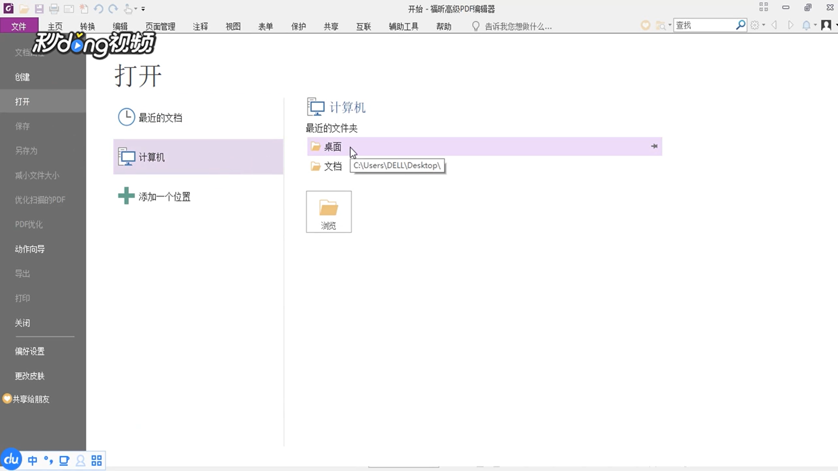Click the Foxit app logo icon
Viewport: 838px width, 471px height.
[x=8, y=8]
